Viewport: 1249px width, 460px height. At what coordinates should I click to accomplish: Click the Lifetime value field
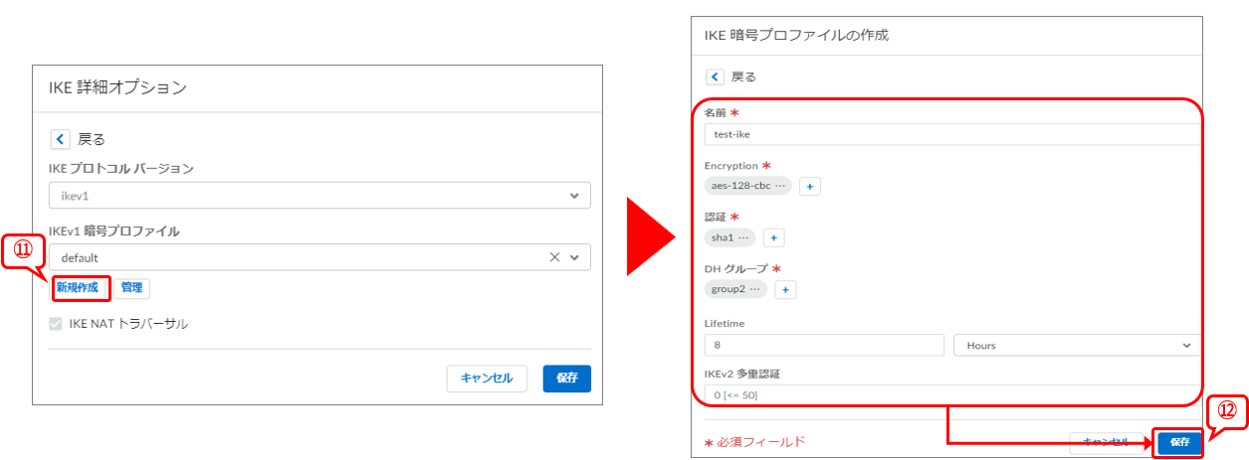click(823, 345)
